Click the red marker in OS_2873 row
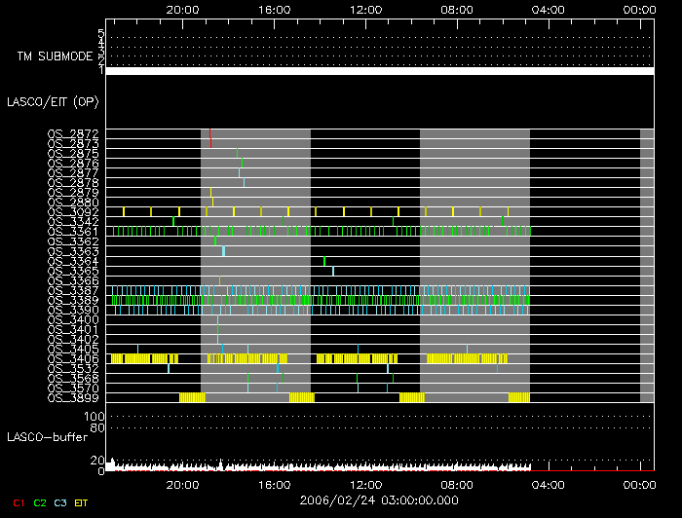This screenshot has width=682, height=518. (211, 143)
